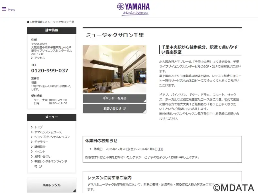Select ギャラリー in the side menu
This screenshot has height=193, width=258.
coord(41,142)
